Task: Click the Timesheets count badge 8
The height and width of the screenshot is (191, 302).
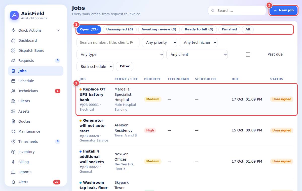Action: coord(58,141)
